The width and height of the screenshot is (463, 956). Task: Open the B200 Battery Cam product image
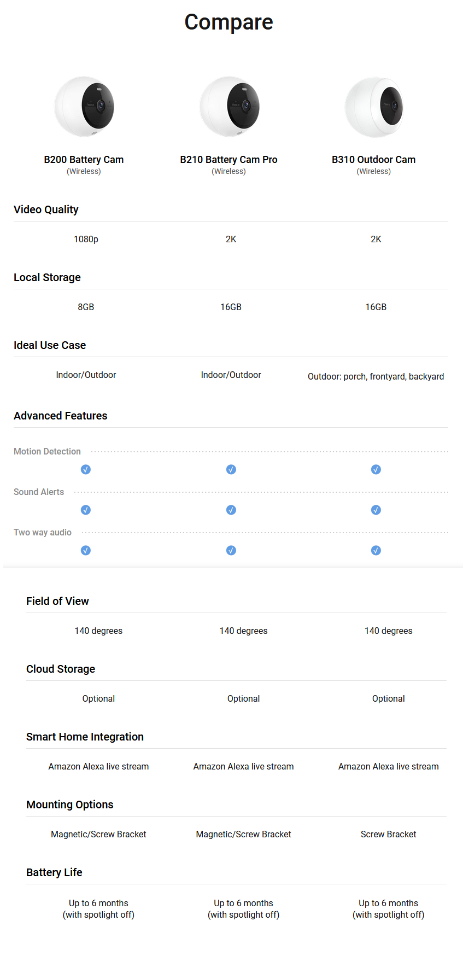84,107
